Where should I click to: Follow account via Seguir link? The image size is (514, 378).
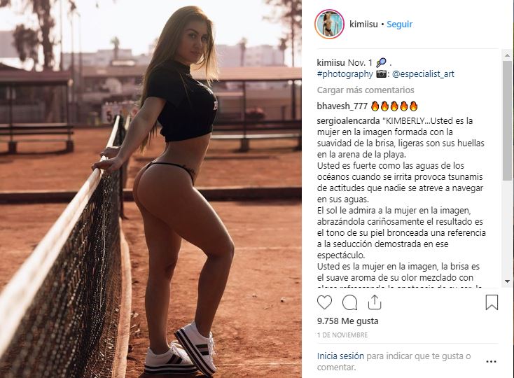click(399, 24)
